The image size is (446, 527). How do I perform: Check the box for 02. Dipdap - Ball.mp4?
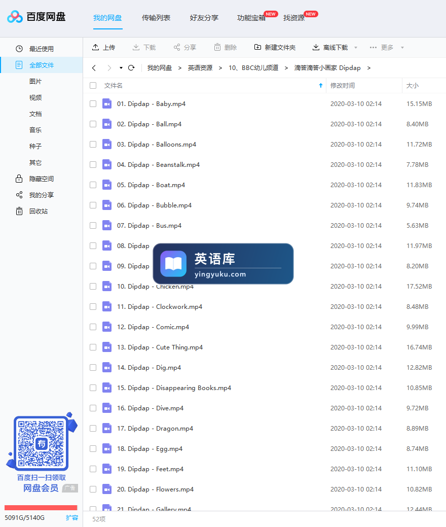[x=93, y=124]
